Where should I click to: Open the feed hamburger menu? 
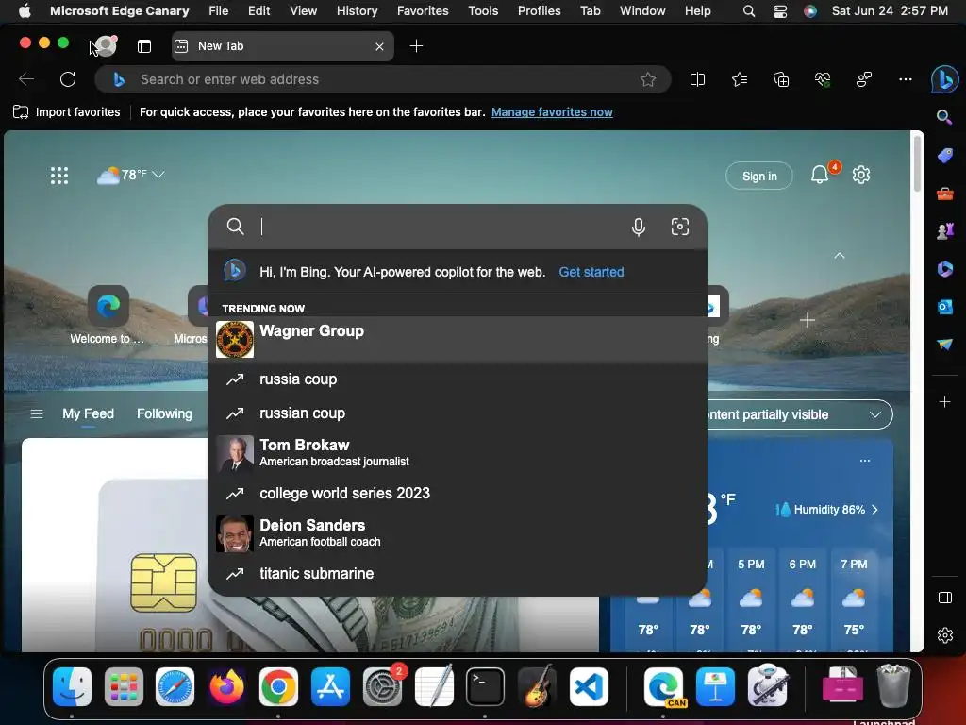pyautogui.click(x=37, y=413)
